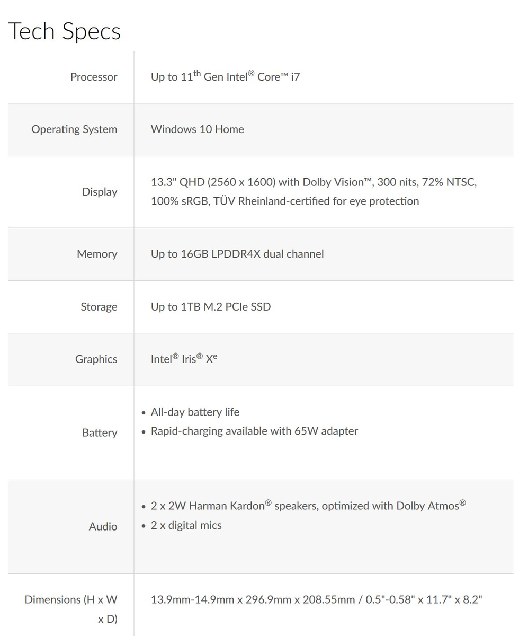Click the All-day battery life bullet
The height and width of the screenshot is (636, 528).
pos(195,412)
